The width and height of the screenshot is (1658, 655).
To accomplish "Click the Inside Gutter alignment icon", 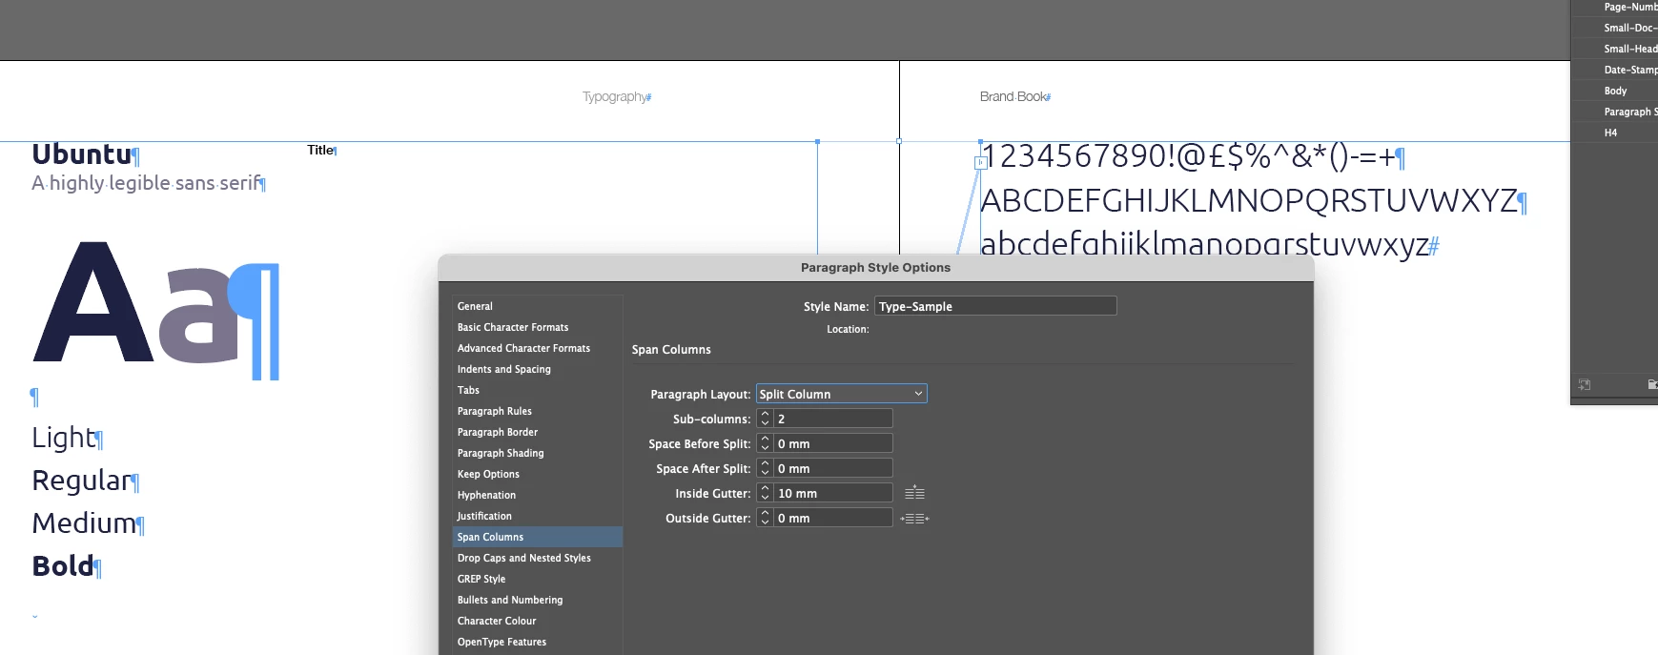I will [x=914, y=493].
